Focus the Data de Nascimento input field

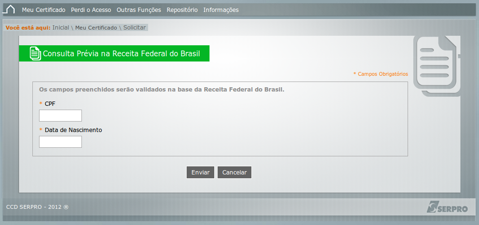(60, 142)
